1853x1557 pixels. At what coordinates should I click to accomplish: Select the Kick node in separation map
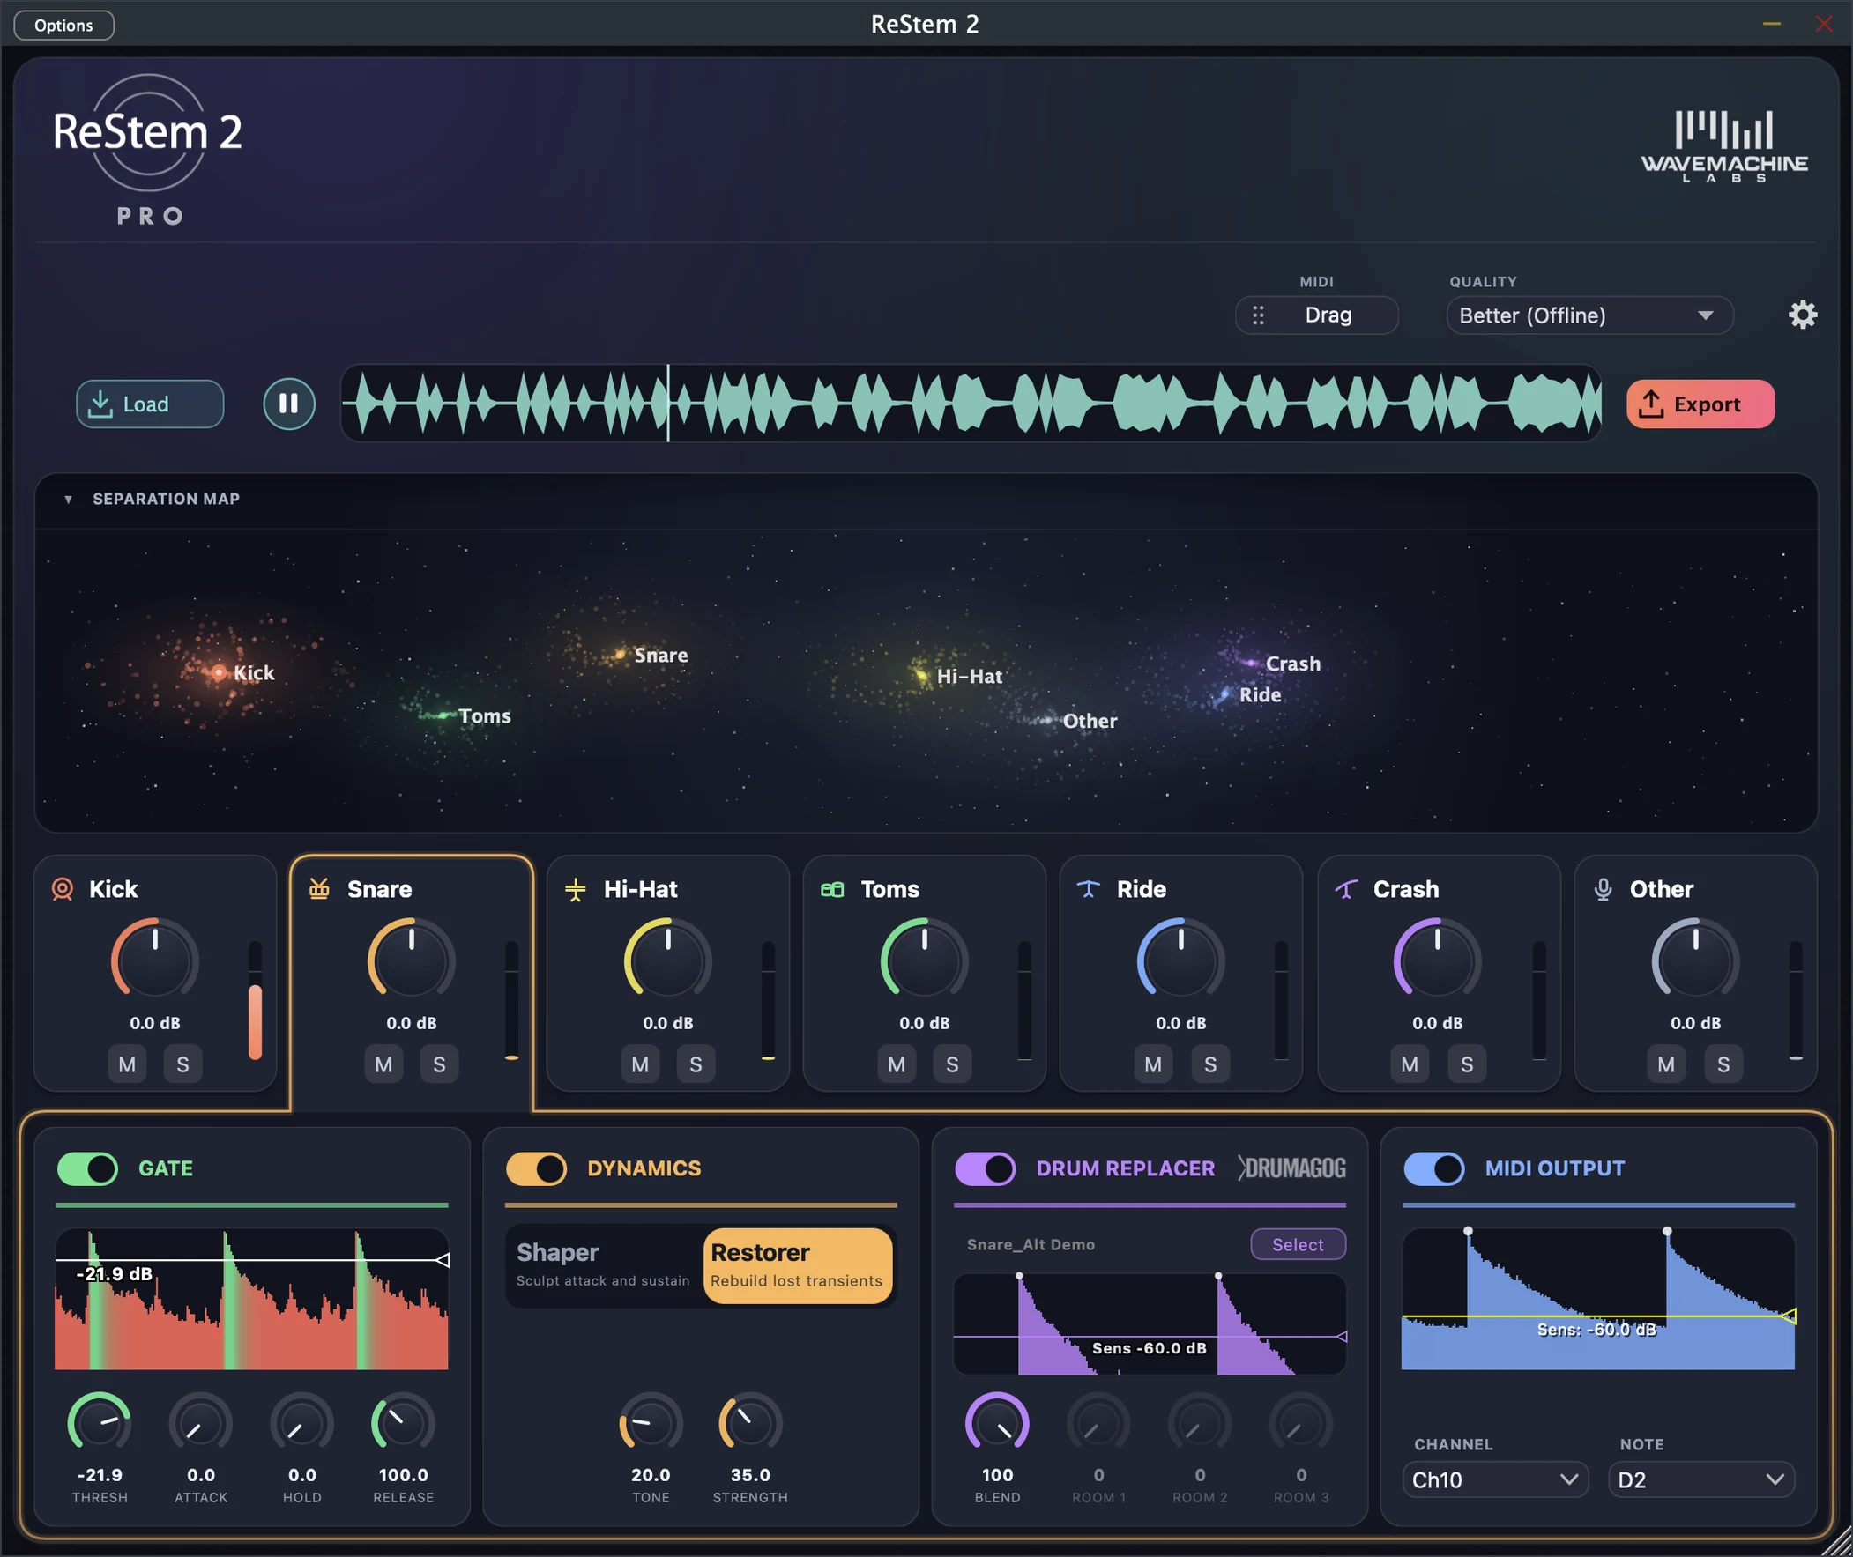218,672
